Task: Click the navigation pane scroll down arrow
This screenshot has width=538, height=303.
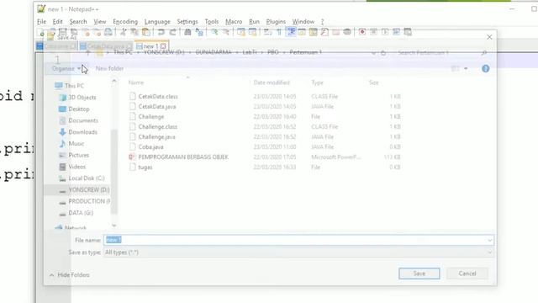Action: tap(114, 226)
